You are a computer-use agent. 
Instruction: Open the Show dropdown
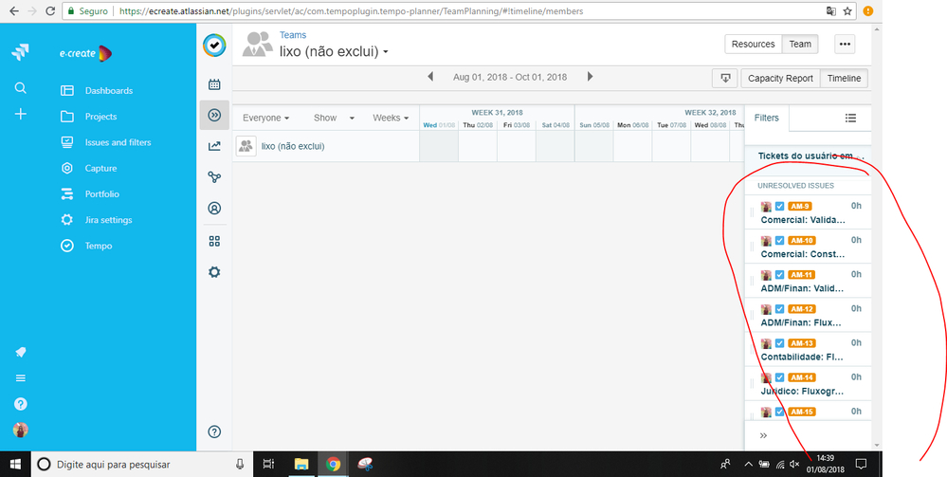(x=334, y=118)
